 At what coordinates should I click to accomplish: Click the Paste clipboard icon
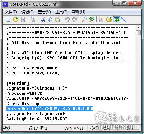point(58,19)
